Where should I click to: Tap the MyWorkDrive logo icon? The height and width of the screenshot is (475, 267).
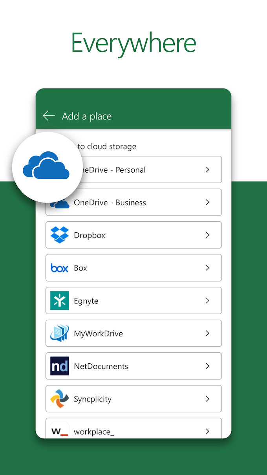pos(60,333)
